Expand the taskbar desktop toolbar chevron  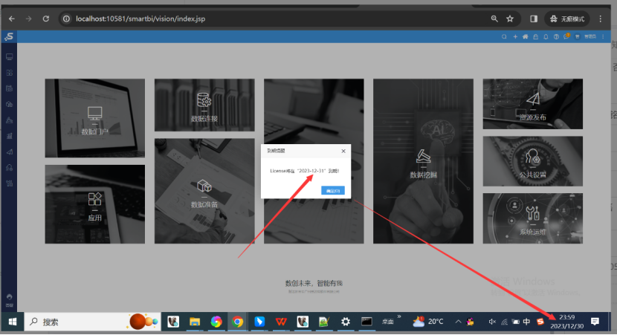(399, 316)
